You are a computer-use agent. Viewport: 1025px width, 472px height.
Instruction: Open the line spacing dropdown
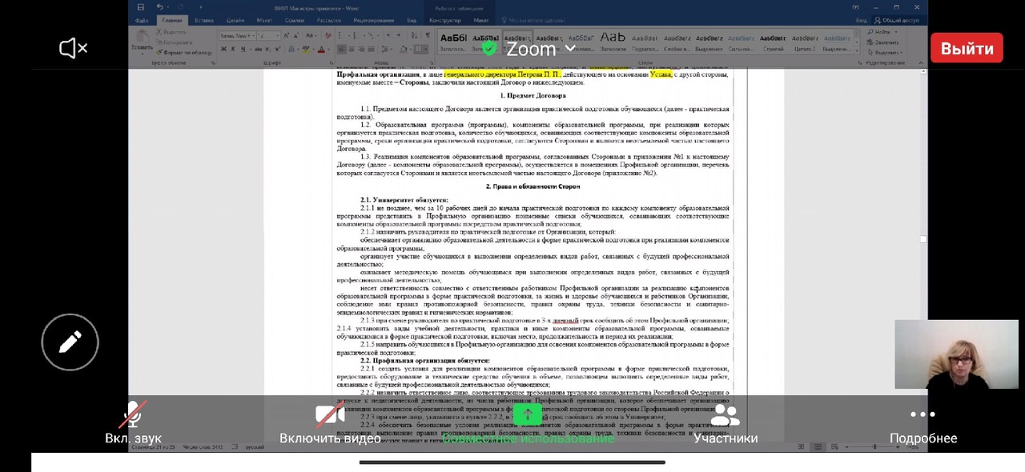(388, 50)
